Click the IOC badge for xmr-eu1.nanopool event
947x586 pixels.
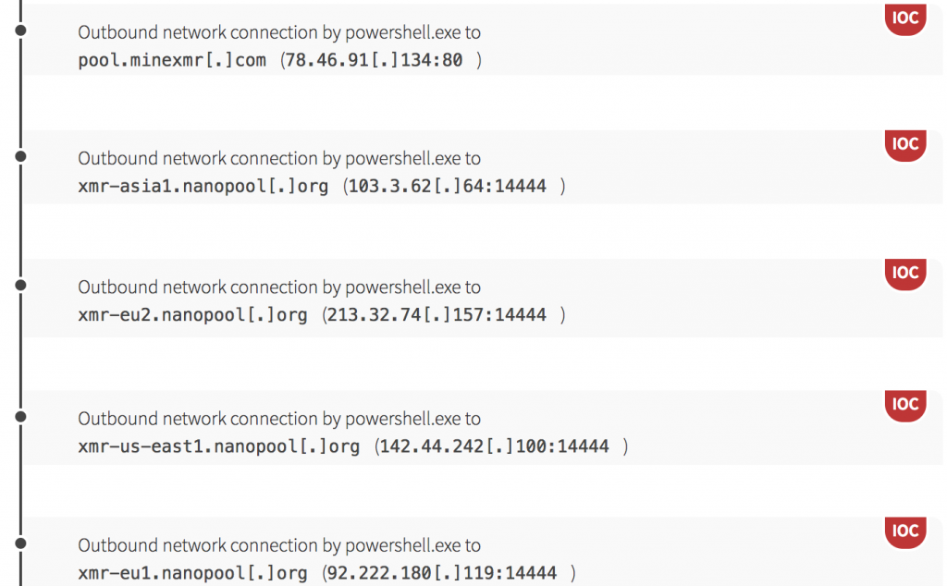point(905,531)
